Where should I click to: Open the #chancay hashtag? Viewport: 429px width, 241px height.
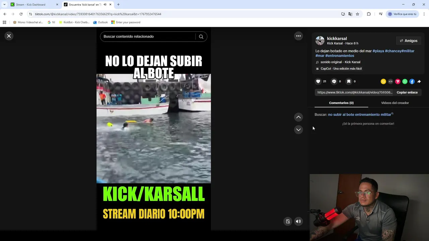[393, 51]
